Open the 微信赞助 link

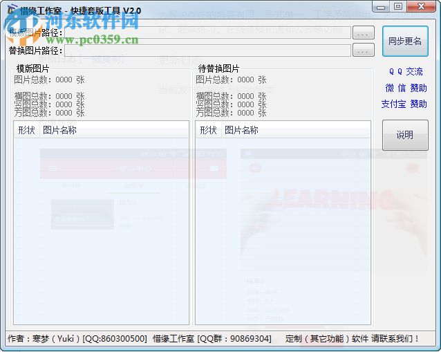click(x=406, y=88)
